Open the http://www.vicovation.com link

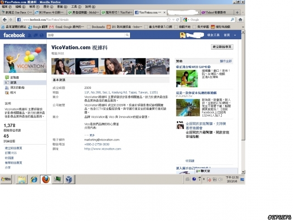102,149
